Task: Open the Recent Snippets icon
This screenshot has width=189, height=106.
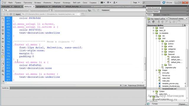Action: [x=3, y=71]
